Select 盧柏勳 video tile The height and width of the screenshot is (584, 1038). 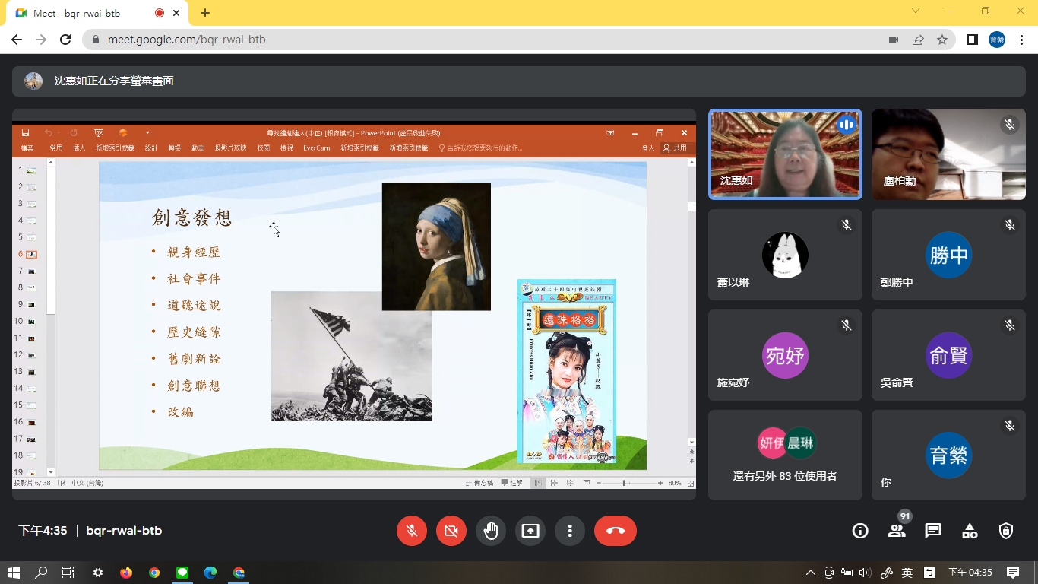point(948,154)
